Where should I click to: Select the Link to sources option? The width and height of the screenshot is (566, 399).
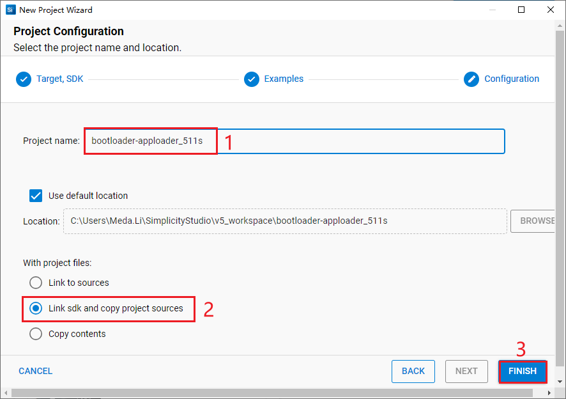tap(35, 283)
